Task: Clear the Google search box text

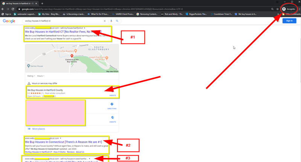Action: (105, 21)
